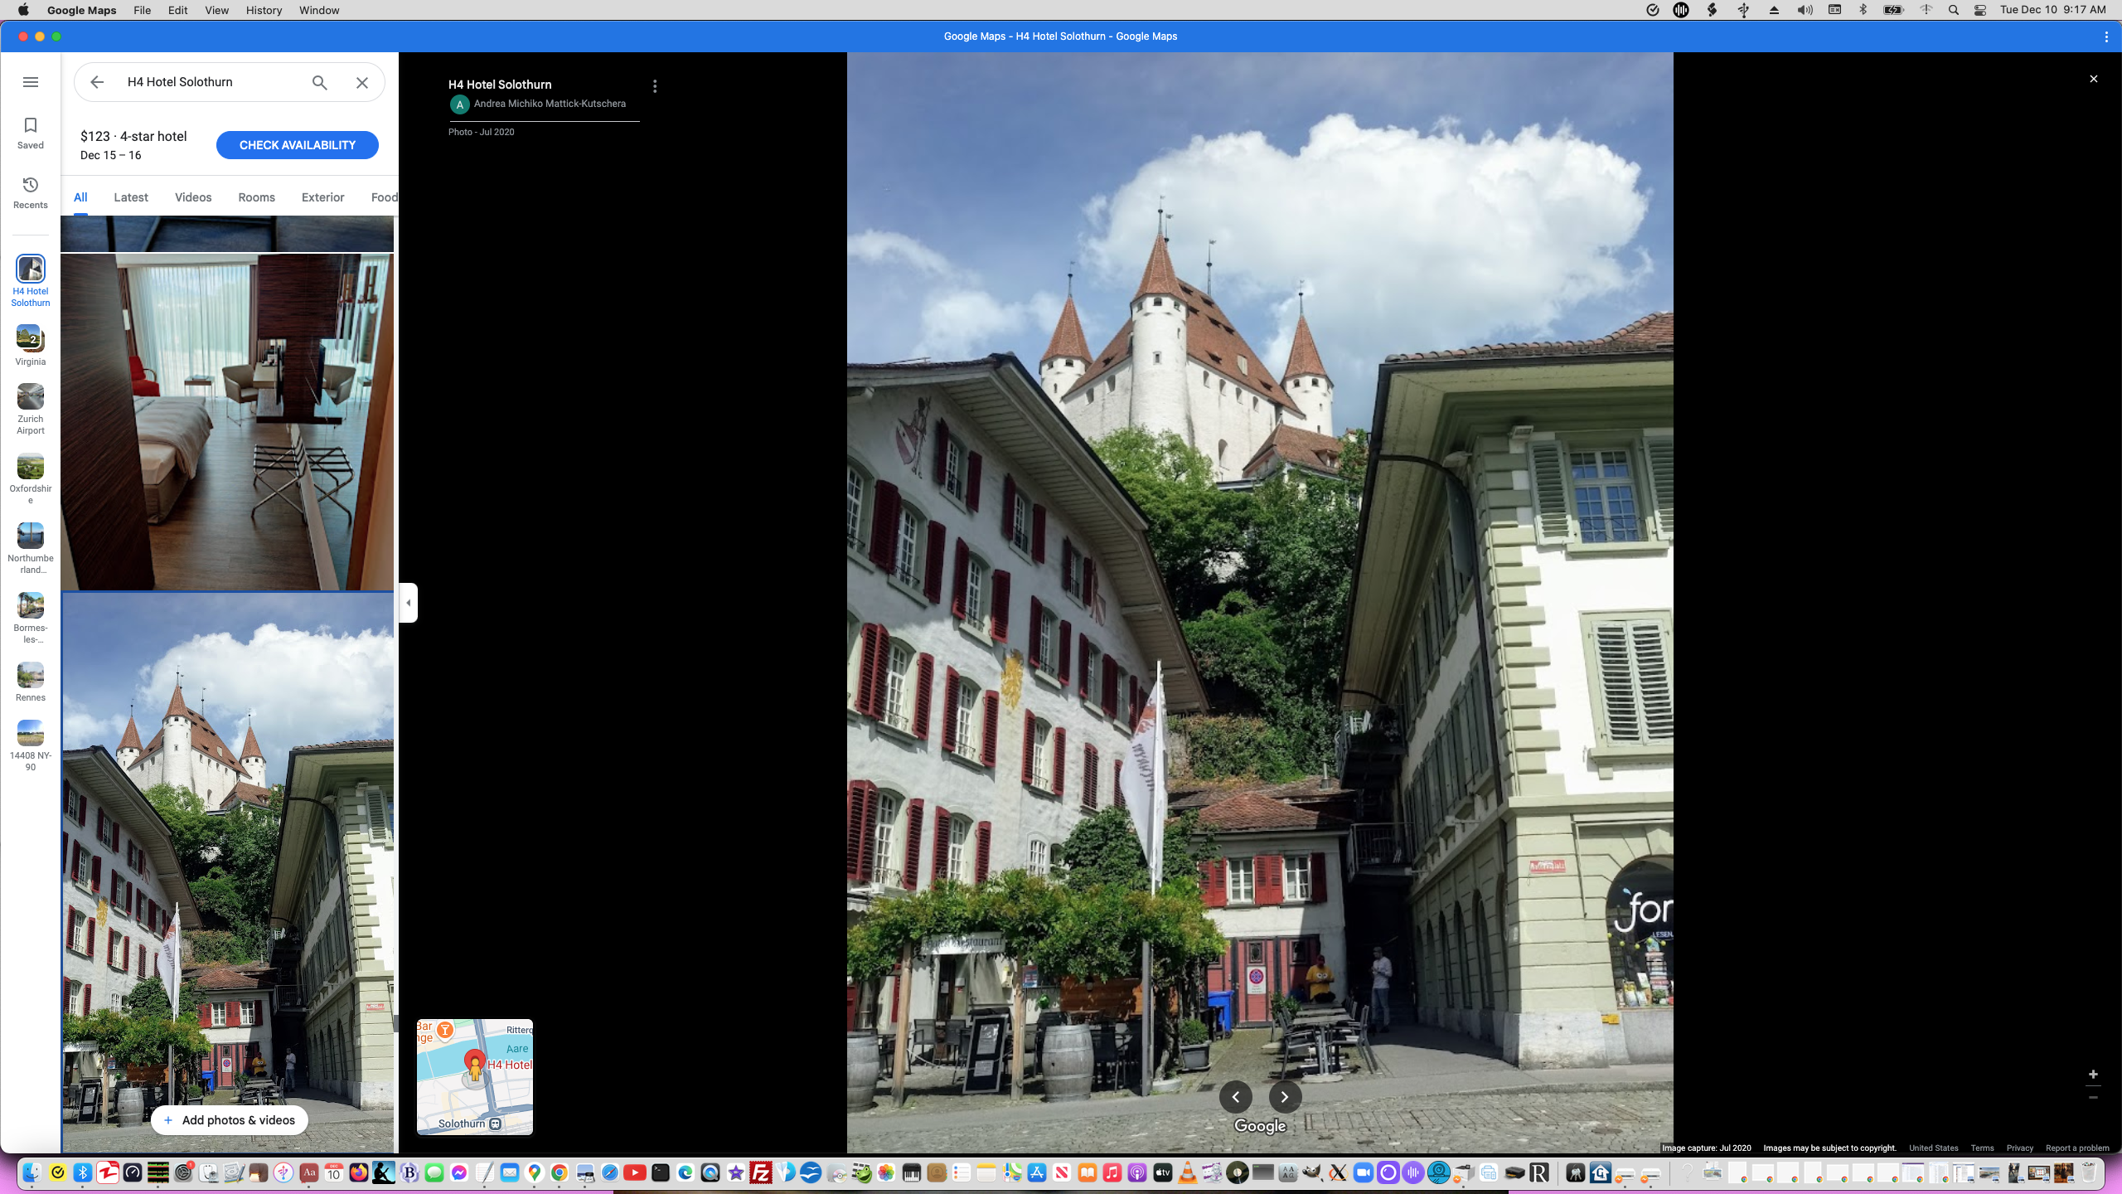
Task: Click Add photos & videos button
Action: [x=230, y=1120]
